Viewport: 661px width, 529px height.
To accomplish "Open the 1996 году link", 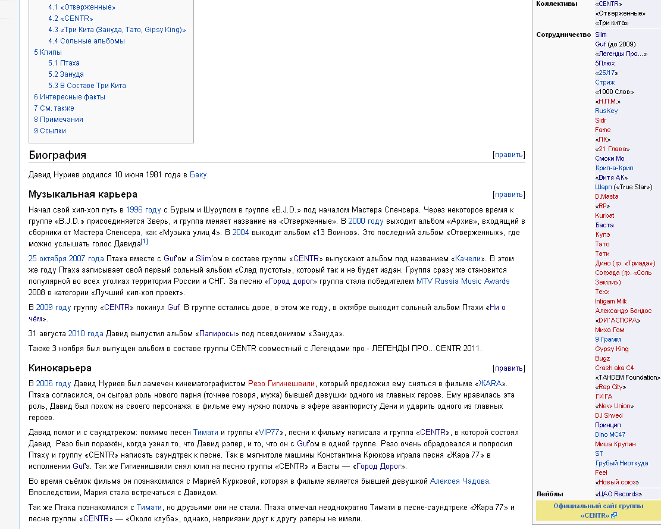I will click(143, 210).
